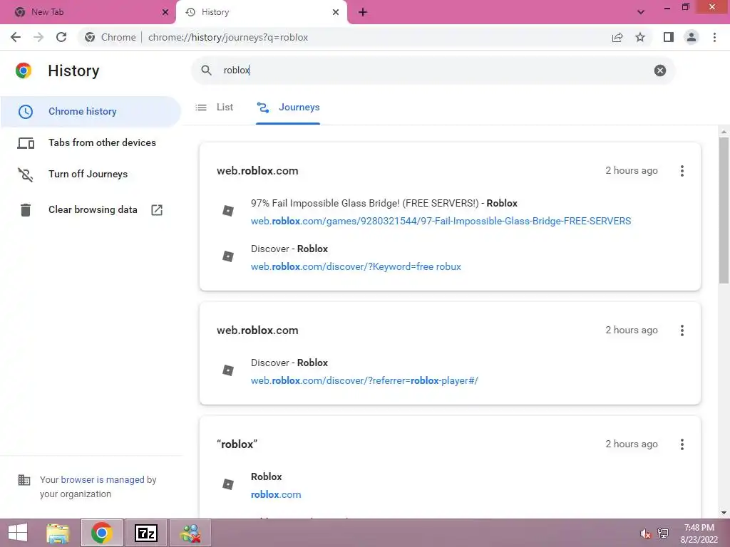Go back using the browser back arrow
This screenshot has height=547, width=730.
tap(16, 37)
